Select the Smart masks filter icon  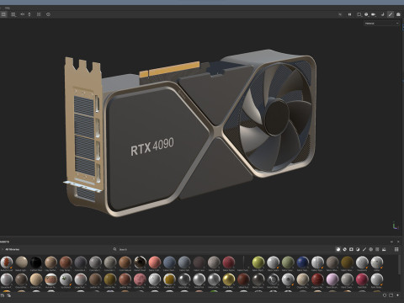tap(351, 249)
